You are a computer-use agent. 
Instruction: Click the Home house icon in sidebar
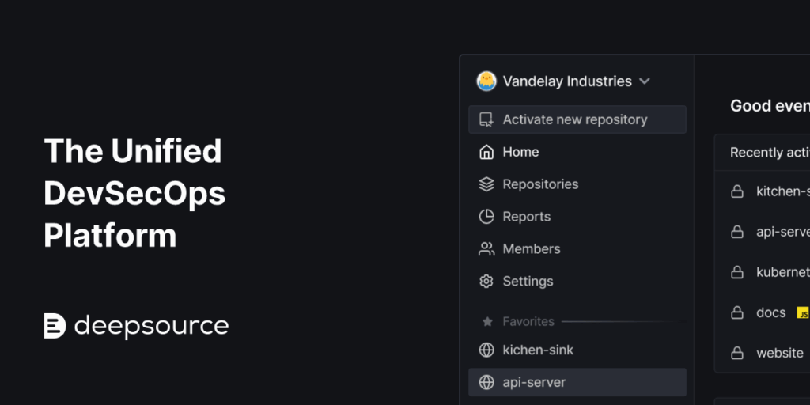[486, 152]
